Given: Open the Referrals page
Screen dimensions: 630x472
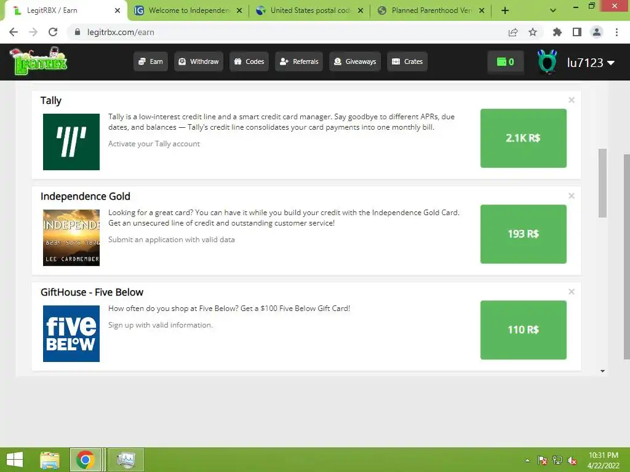Looking at the screenshot, I should [299, 61].
